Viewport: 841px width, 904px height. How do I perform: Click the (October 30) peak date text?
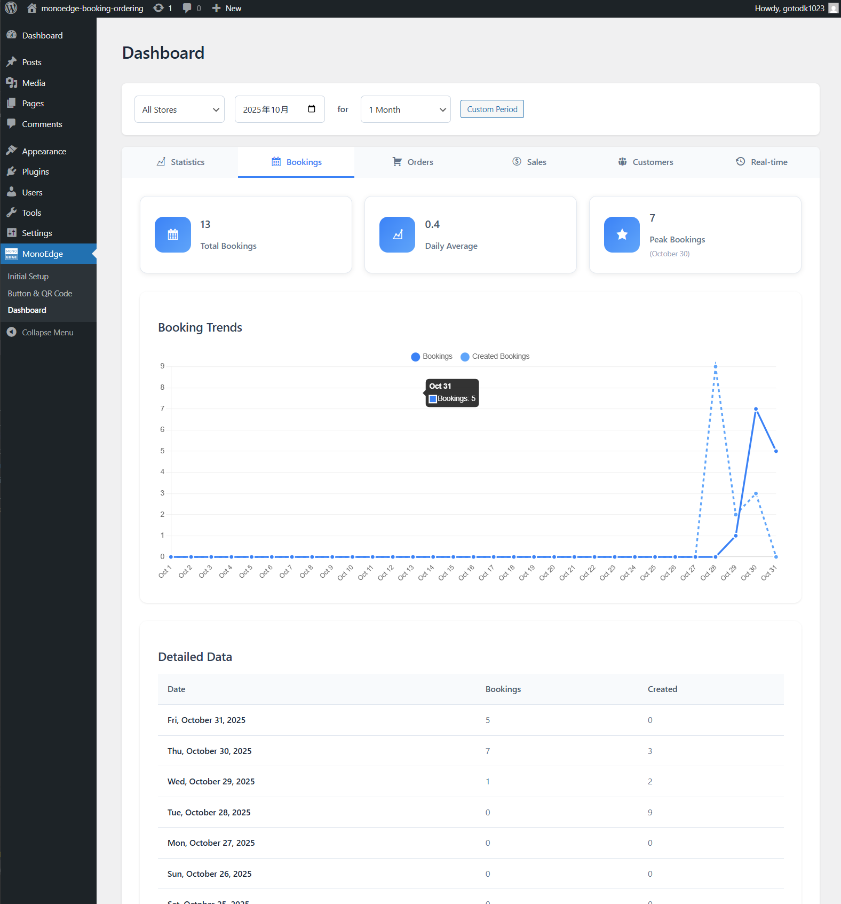coord(670,254)
